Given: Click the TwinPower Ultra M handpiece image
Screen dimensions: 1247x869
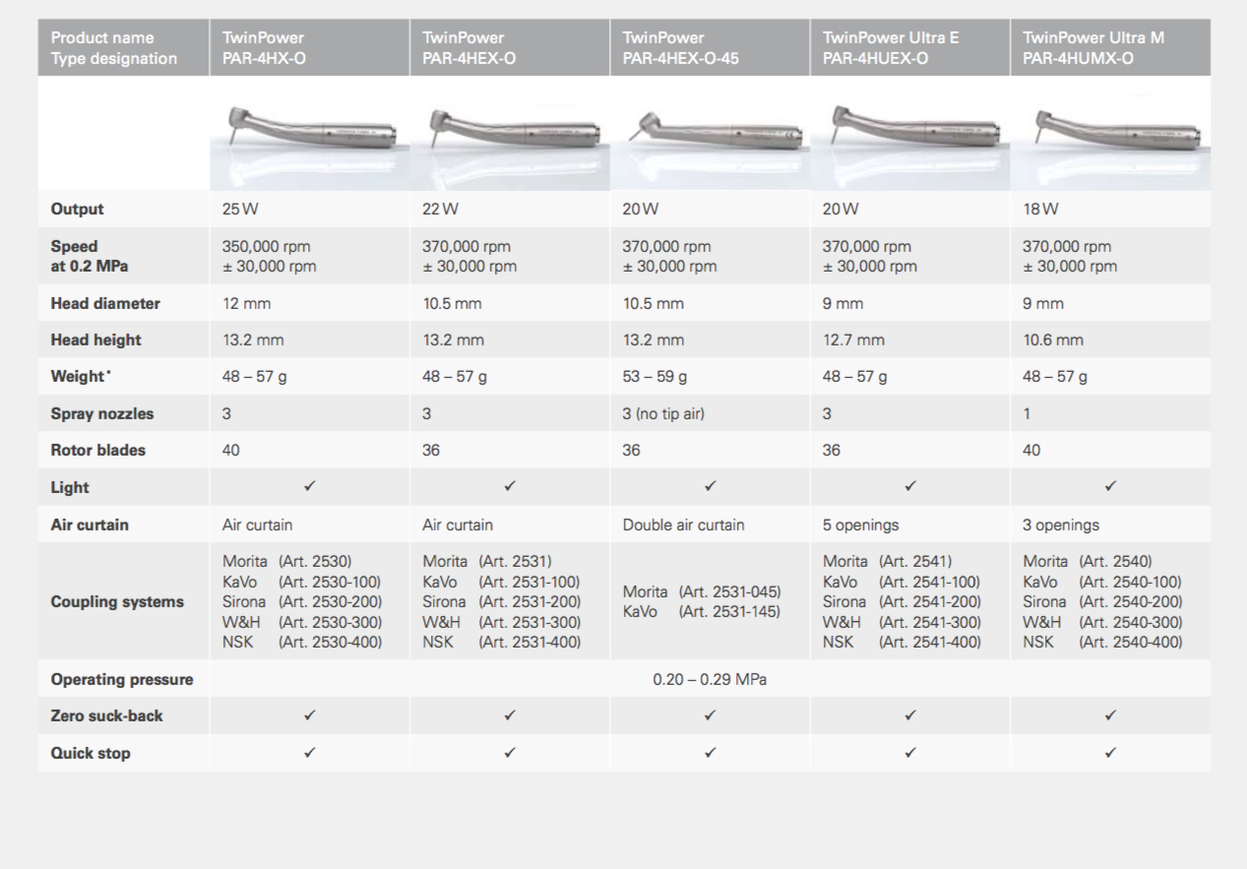Looking at the screenshot, I should click(x=1112, y=131).
